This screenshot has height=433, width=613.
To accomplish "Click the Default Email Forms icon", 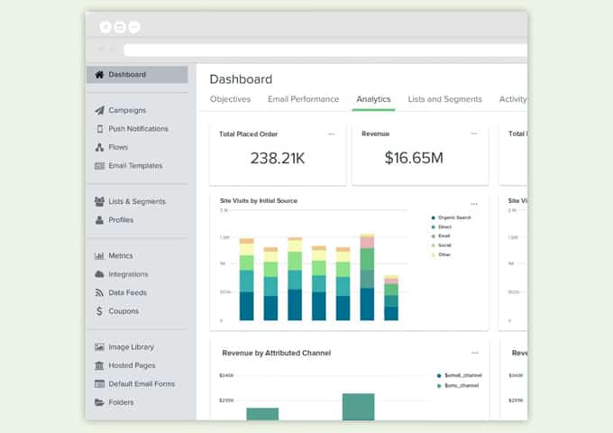I will click(x=99, y=383).
